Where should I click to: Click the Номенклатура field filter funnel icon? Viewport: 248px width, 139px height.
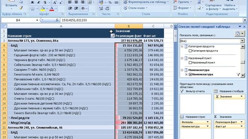pos(238,75)
